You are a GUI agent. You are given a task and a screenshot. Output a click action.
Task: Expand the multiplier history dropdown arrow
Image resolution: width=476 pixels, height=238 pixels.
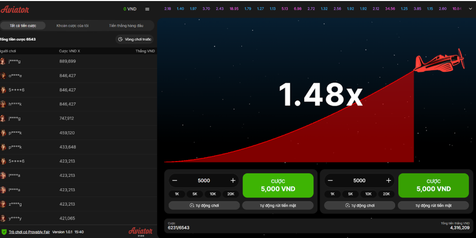pyautogui.click(x=470, y=9)
